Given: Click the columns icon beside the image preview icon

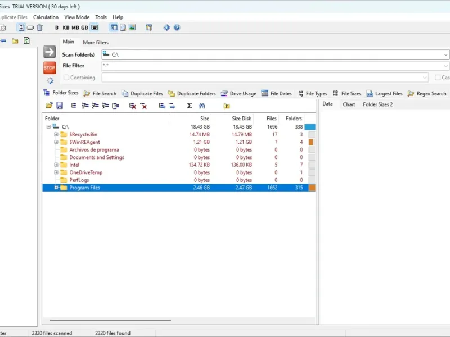Looking at the screenshot, I should pyautogui.click(x=149, y=28).
